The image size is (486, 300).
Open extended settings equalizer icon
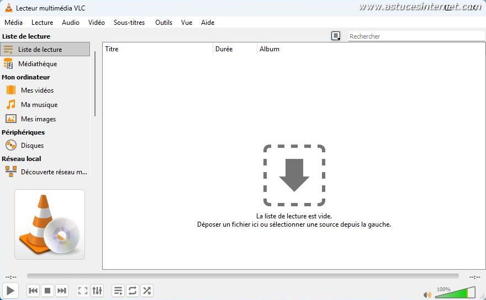click(x=97, y=291)
